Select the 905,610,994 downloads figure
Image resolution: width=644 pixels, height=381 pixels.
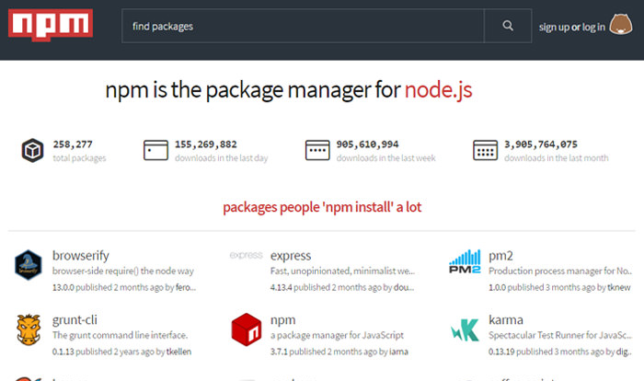[368, 144]
